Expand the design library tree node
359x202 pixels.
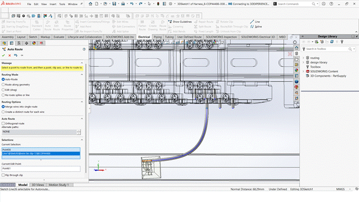click(303, 62)
